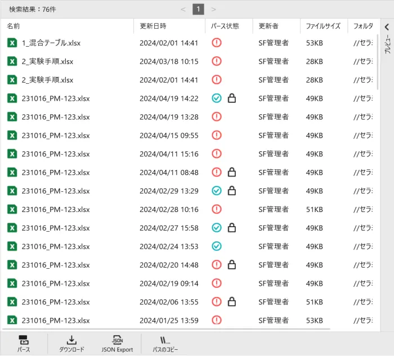The height and width of the screenshot is (356, 394).
Task: Click the パスのコピー icon
Action: tap(165, 340)
